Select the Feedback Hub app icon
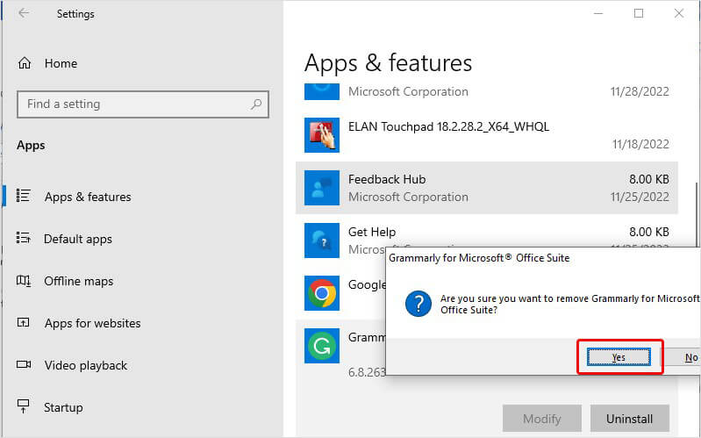The width and height of the screenshot is (701, 438). [322, 188]
